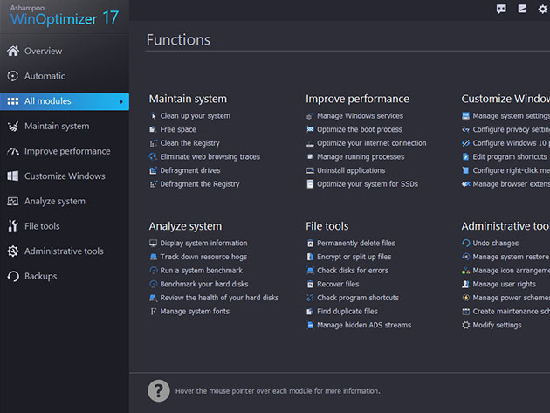550x413 pixels.
Task: Click the icon beside Clean up your system
Action: 154,116
